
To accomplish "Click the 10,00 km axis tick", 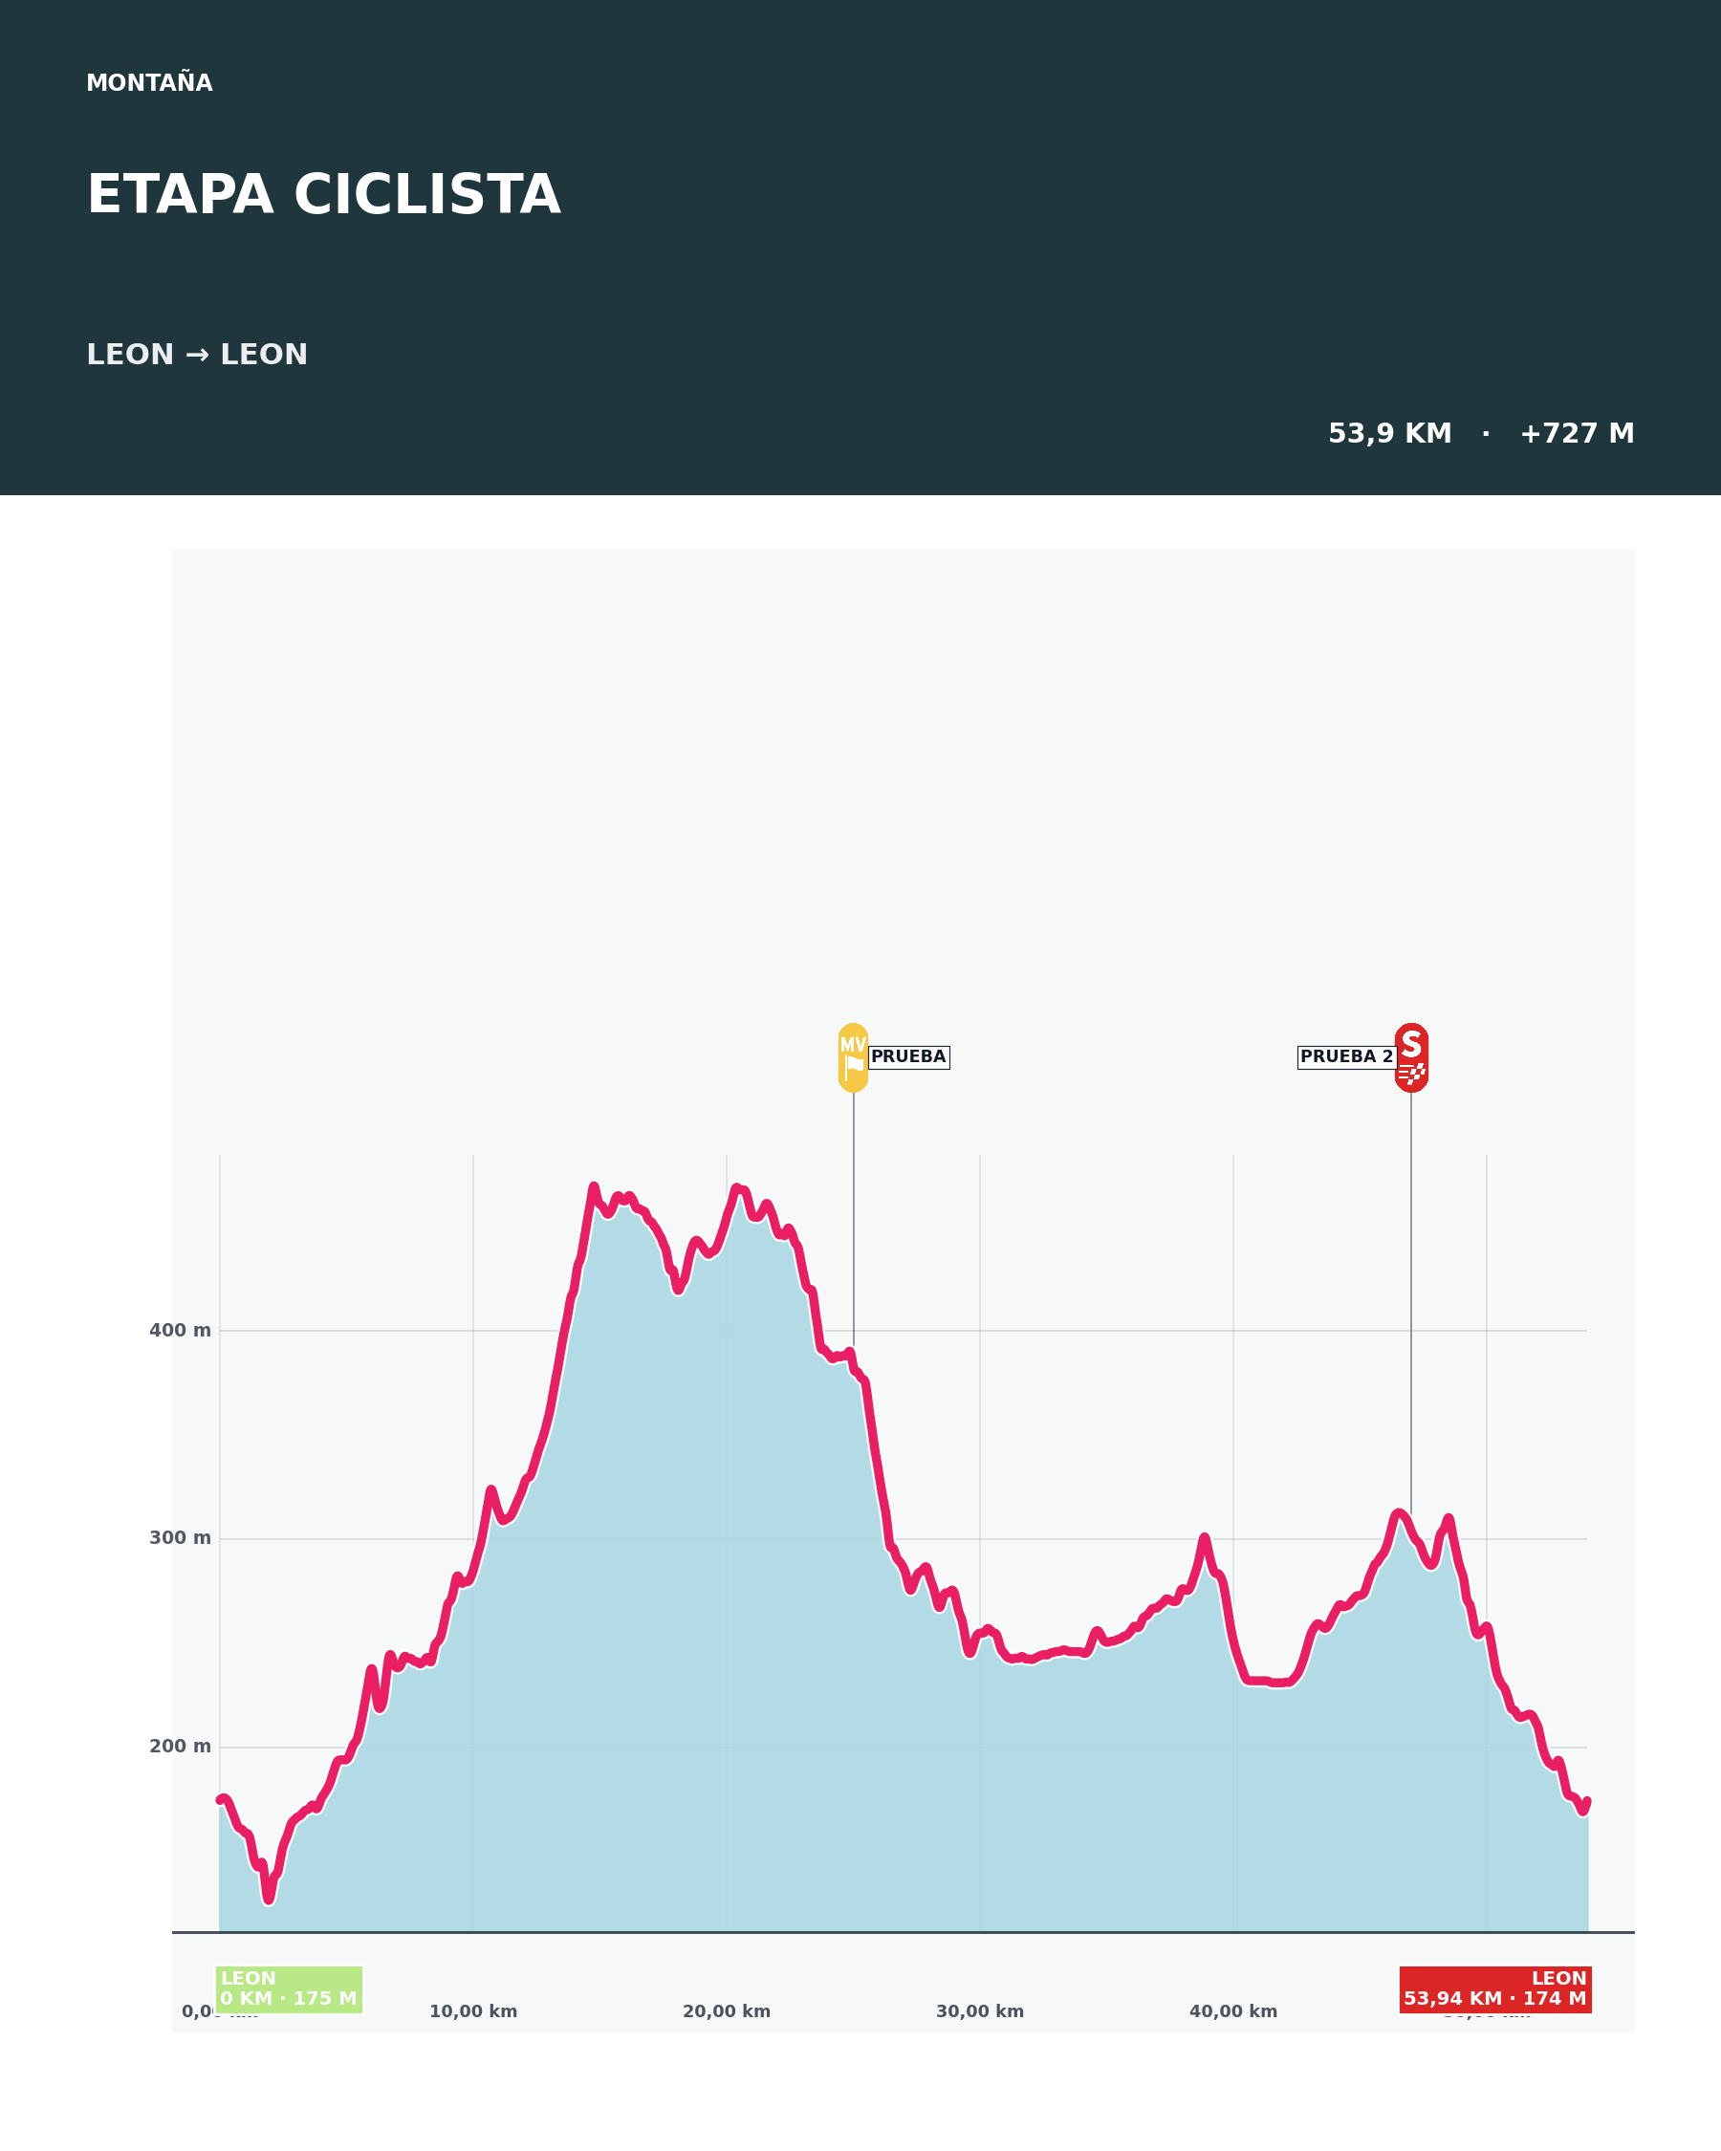I will (473, 2011).
